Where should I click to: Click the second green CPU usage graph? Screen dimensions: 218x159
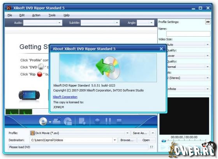pos(26,112)
